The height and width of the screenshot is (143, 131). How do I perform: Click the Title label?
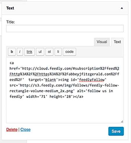click(10, 22)
